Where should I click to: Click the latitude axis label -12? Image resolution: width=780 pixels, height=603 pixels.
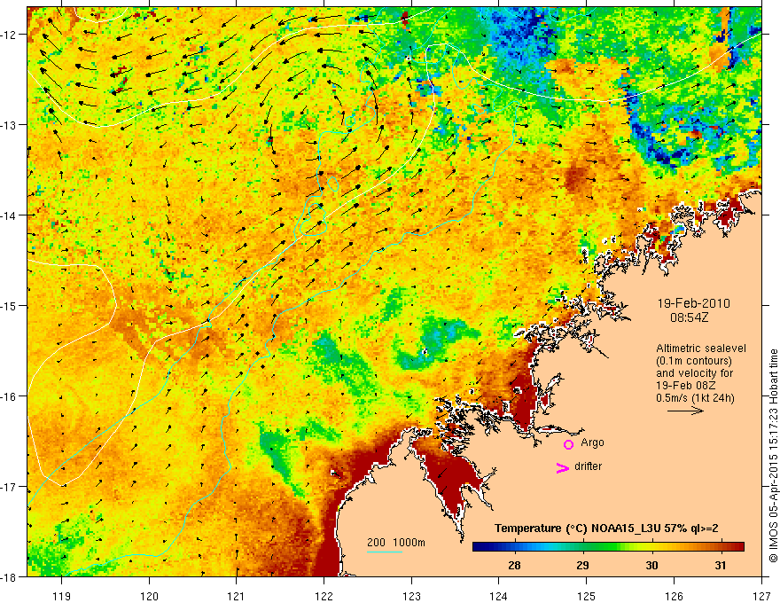pos(10,35)
